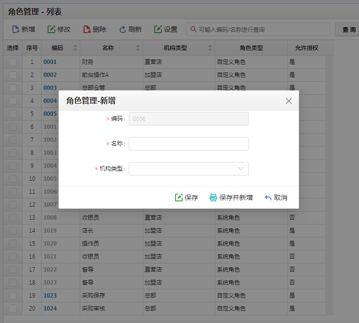Click 直营店 cell in row 1
Screen dimensions: 359x323
coord(153,62)
